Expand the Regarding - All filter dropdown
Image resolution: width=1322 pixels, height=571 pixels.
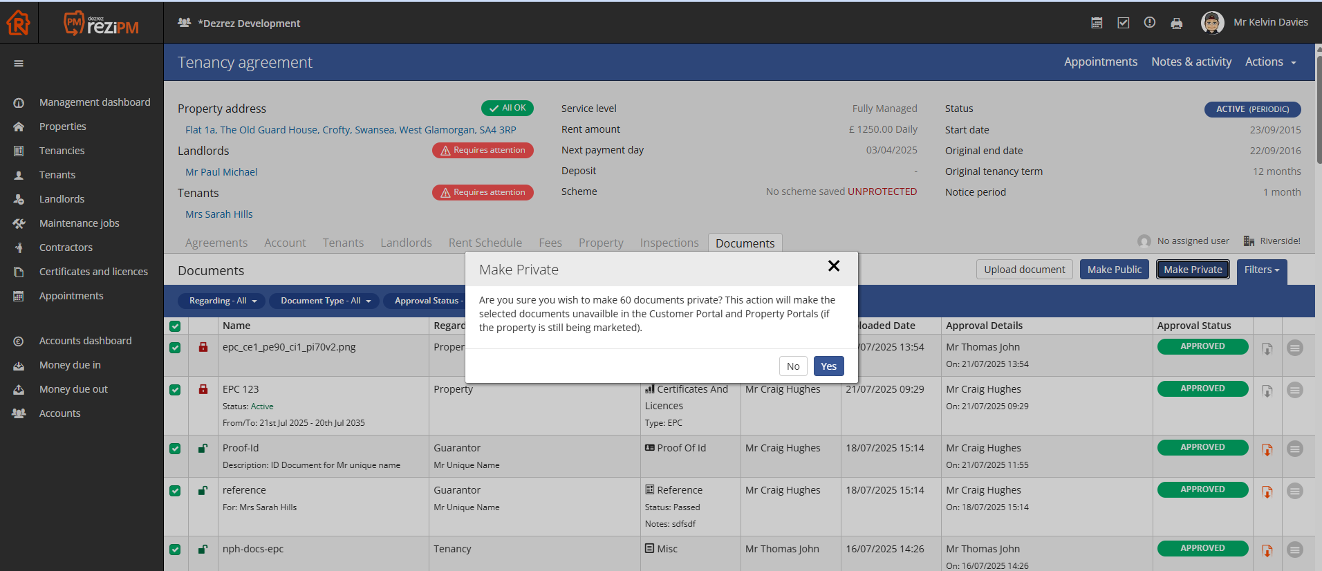pos(223,301)
